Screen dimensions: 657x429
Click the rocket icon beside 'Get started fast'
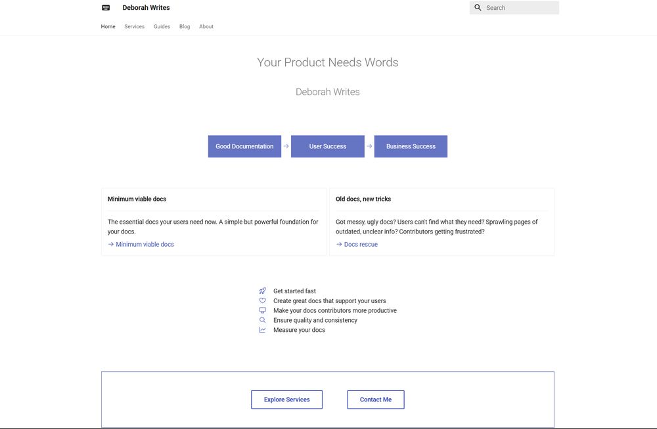262,290
